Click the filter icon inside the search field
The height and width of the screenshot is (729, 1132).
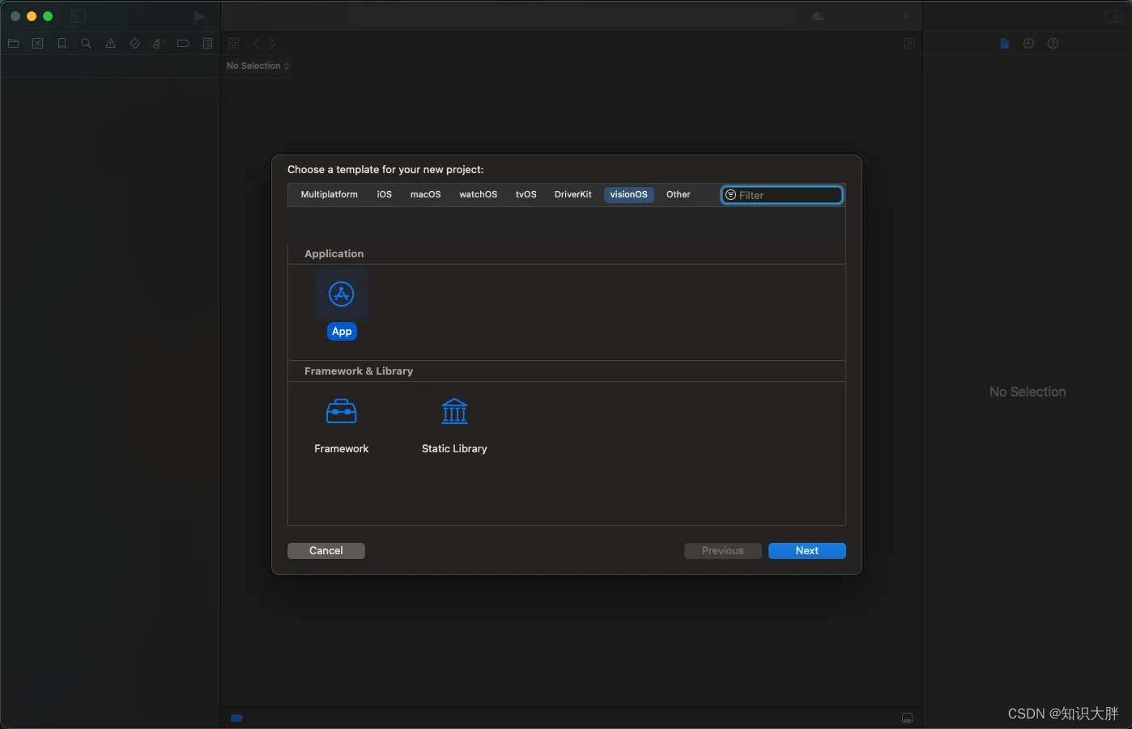point(730,195)
